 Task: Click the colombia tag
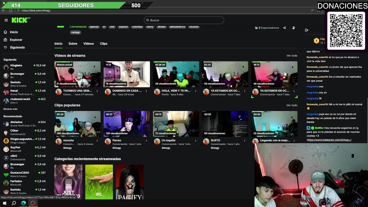pos(137,27)
